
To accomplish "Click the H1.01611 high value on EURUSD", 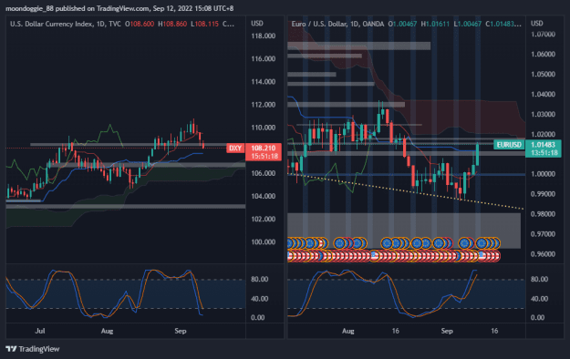I will tap(435, 24).
